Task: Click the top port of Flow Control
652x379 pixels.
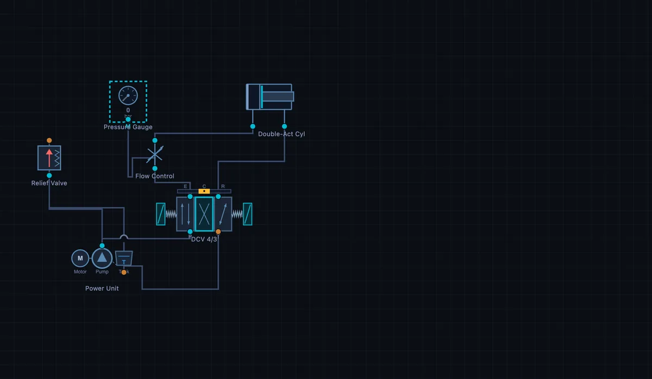Action: coord(155,140)
